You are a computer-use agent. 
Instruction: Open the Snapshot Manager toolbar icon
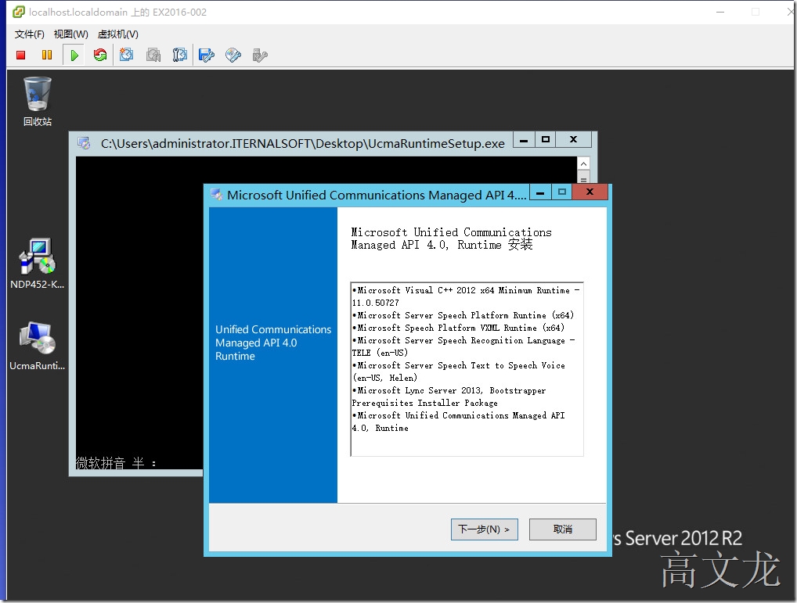[x=179, y=55]
